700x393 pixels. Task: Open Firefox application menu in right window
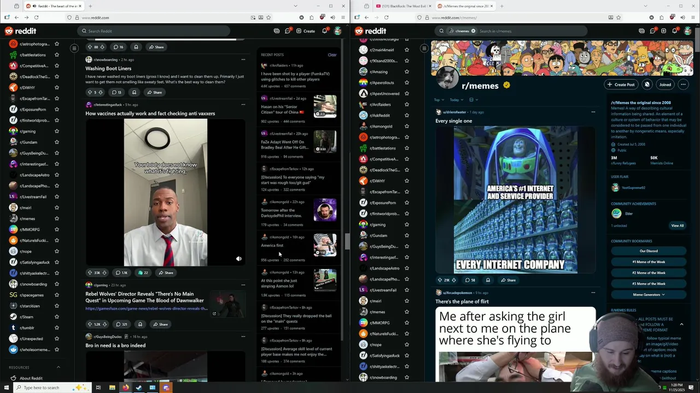(x=694, y=17)
